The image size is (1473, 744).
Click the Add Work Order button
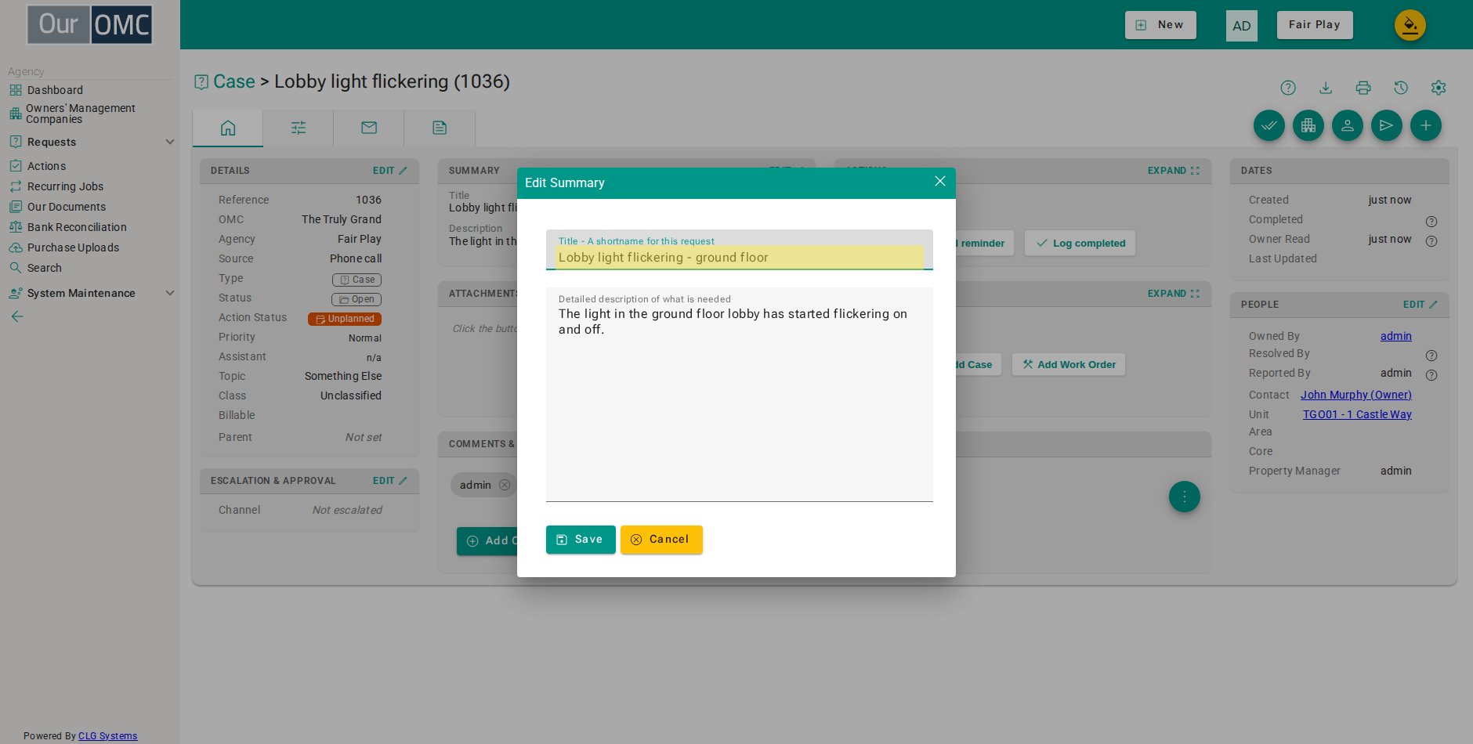[x=1069, y=365]
